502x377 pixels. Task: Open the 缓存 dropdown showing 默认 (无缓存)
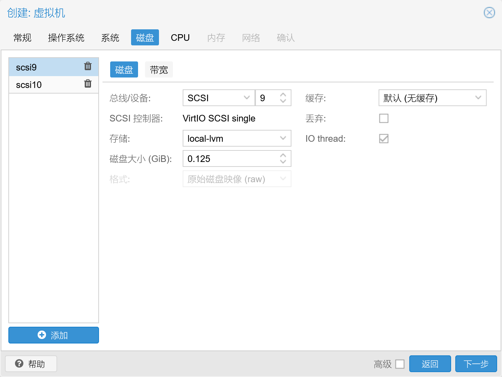[x=432, y=98]
